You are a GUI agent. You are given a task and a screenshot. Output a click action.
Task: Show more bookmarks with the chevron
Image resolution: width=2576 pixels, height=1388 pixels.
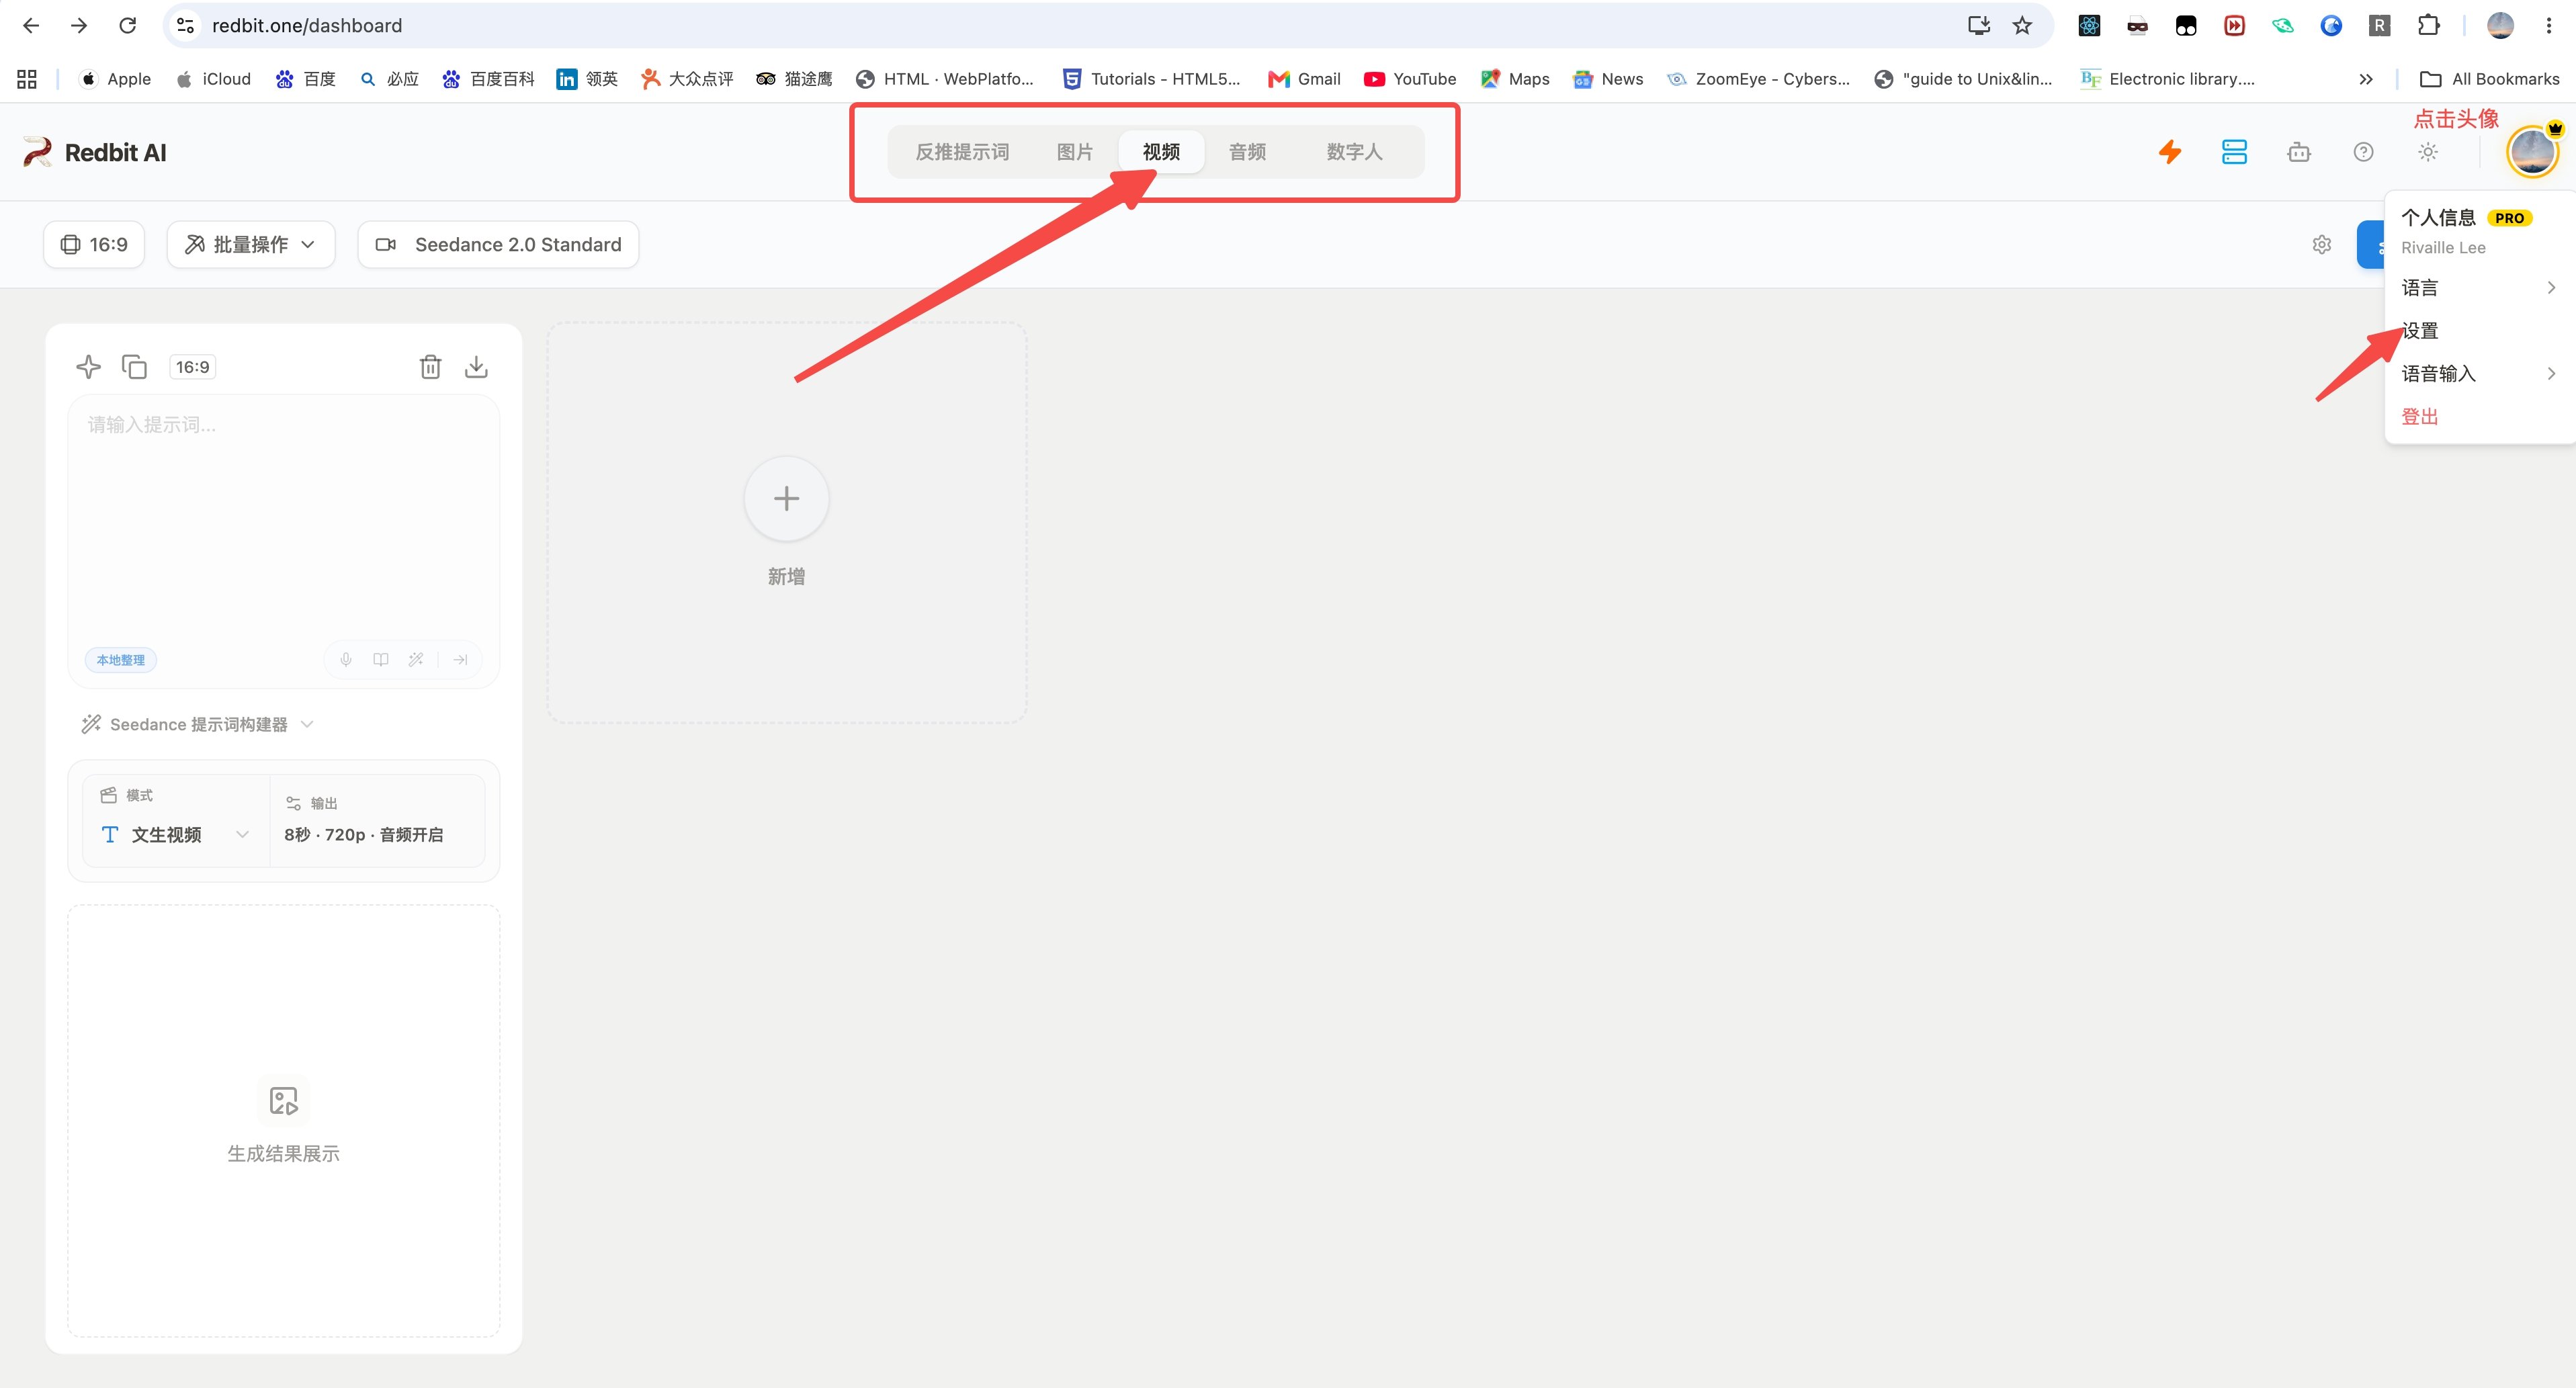tap(2365, 79)
